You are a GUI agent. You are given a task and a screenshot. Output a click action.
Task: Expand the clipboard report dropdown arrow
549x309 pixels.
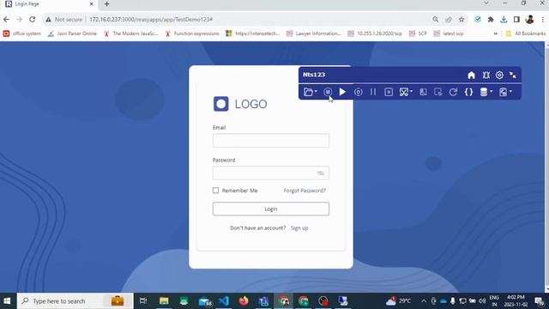[511, 92]
